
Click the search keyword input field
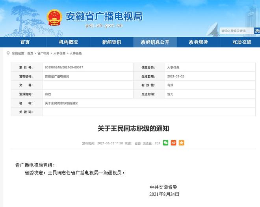tap(236, 31)
